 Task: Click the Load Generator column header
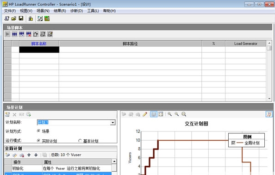(246, 44)
